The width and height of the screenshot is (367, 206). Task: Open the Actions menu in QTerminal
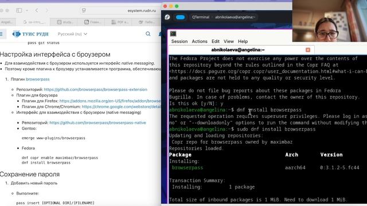pyautogui.click(x=200, y=41)
